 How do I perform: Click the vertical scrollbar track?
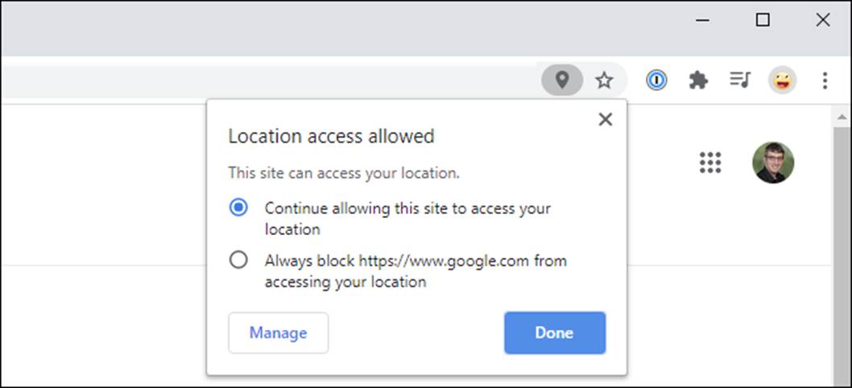(x=841, y=258)
